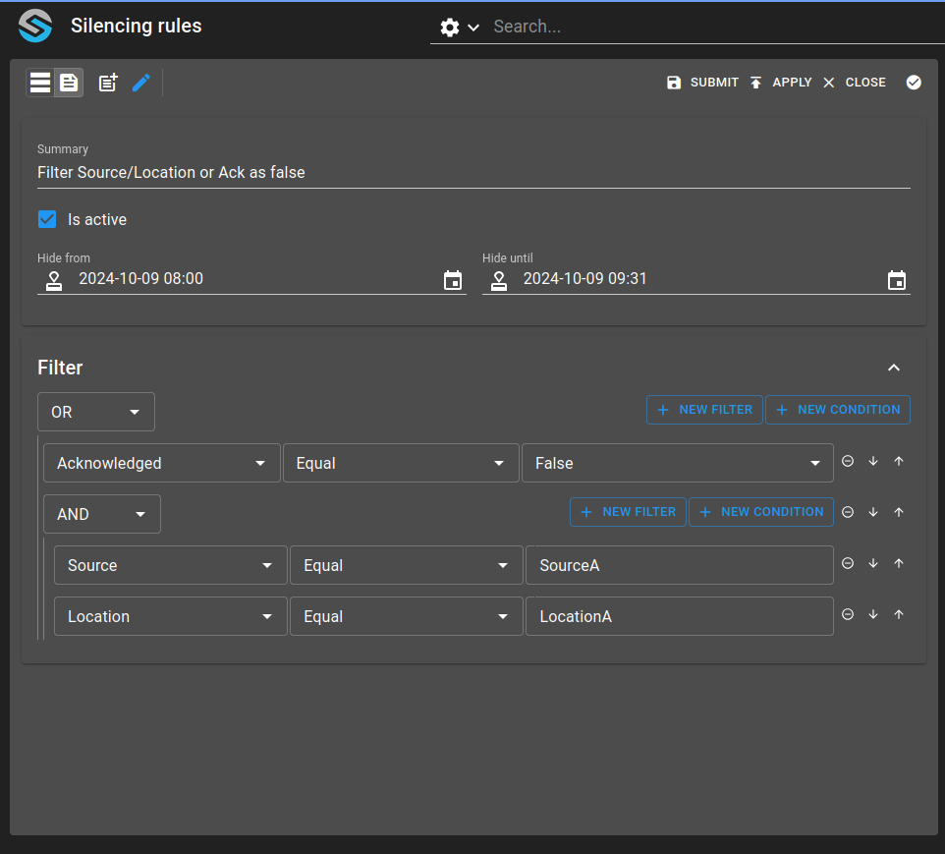Move the AND group down
945x854 pixels.
pyautogui.click(x=873, y=512)
